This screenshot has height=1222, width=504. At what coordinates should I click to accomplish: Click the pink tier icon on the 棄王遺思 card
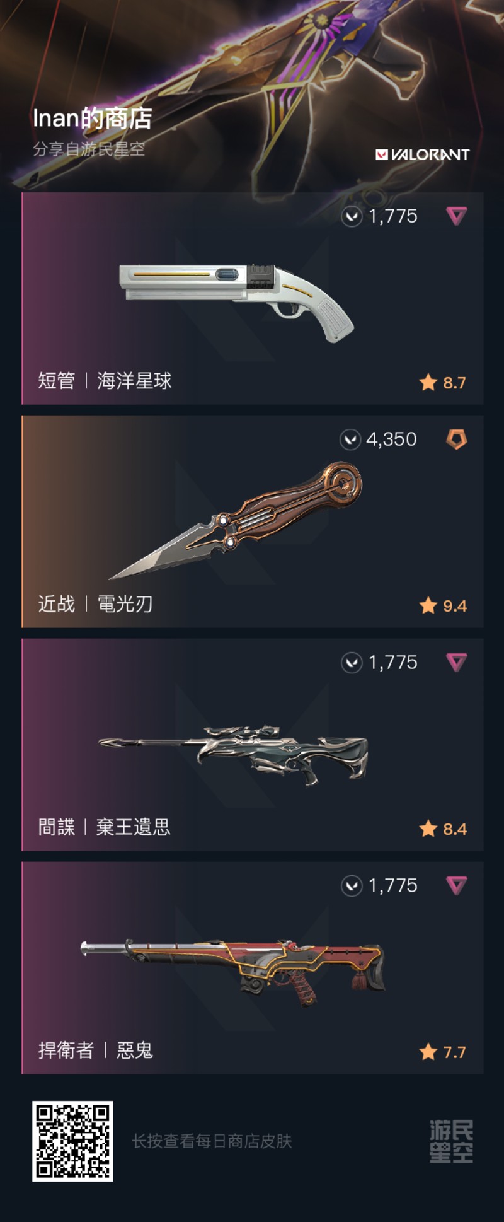(457, 662)
